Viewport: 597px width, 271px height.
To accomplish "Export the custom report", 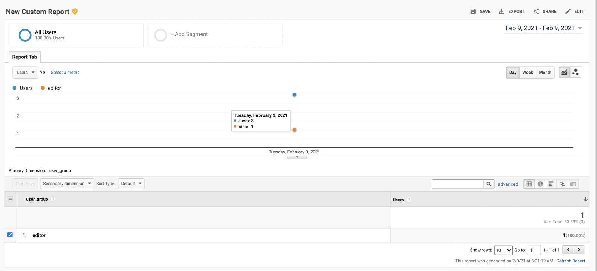I will tap(512, 12).
